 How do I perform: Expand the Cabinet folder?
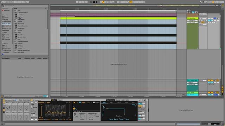click(x=14, y=21)
